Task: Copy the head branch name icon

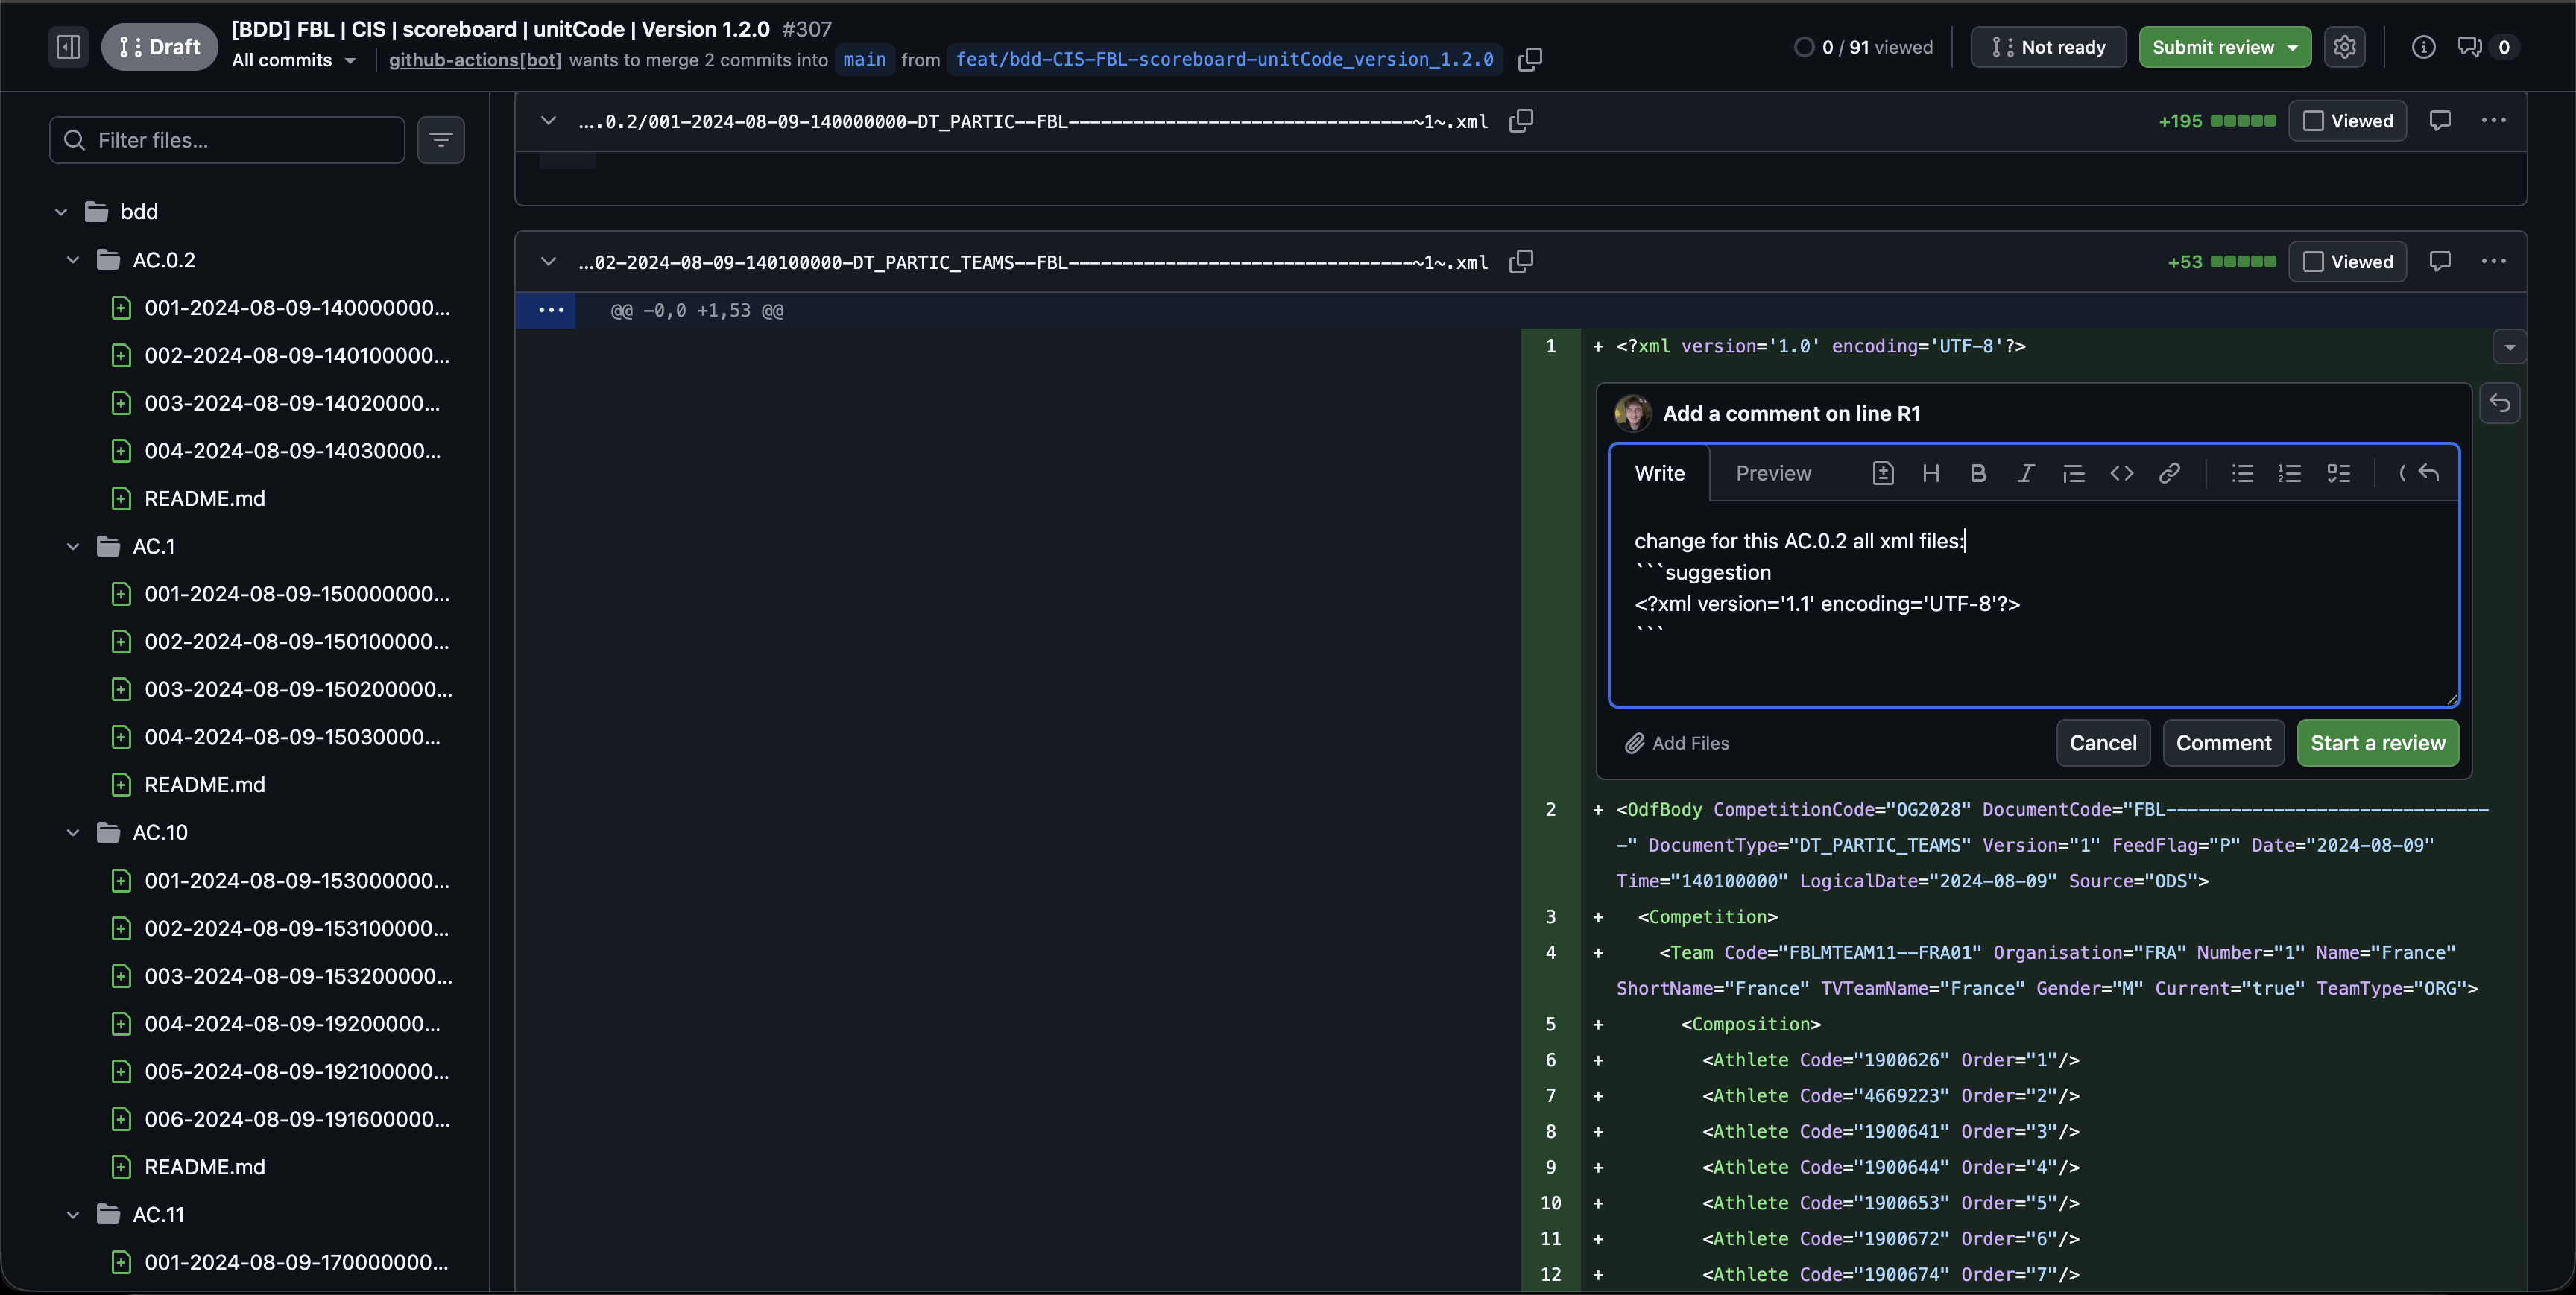Action: click(1529, 59)
